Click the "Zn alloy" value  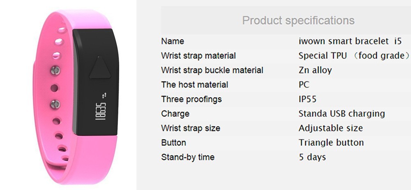[315, 70]
